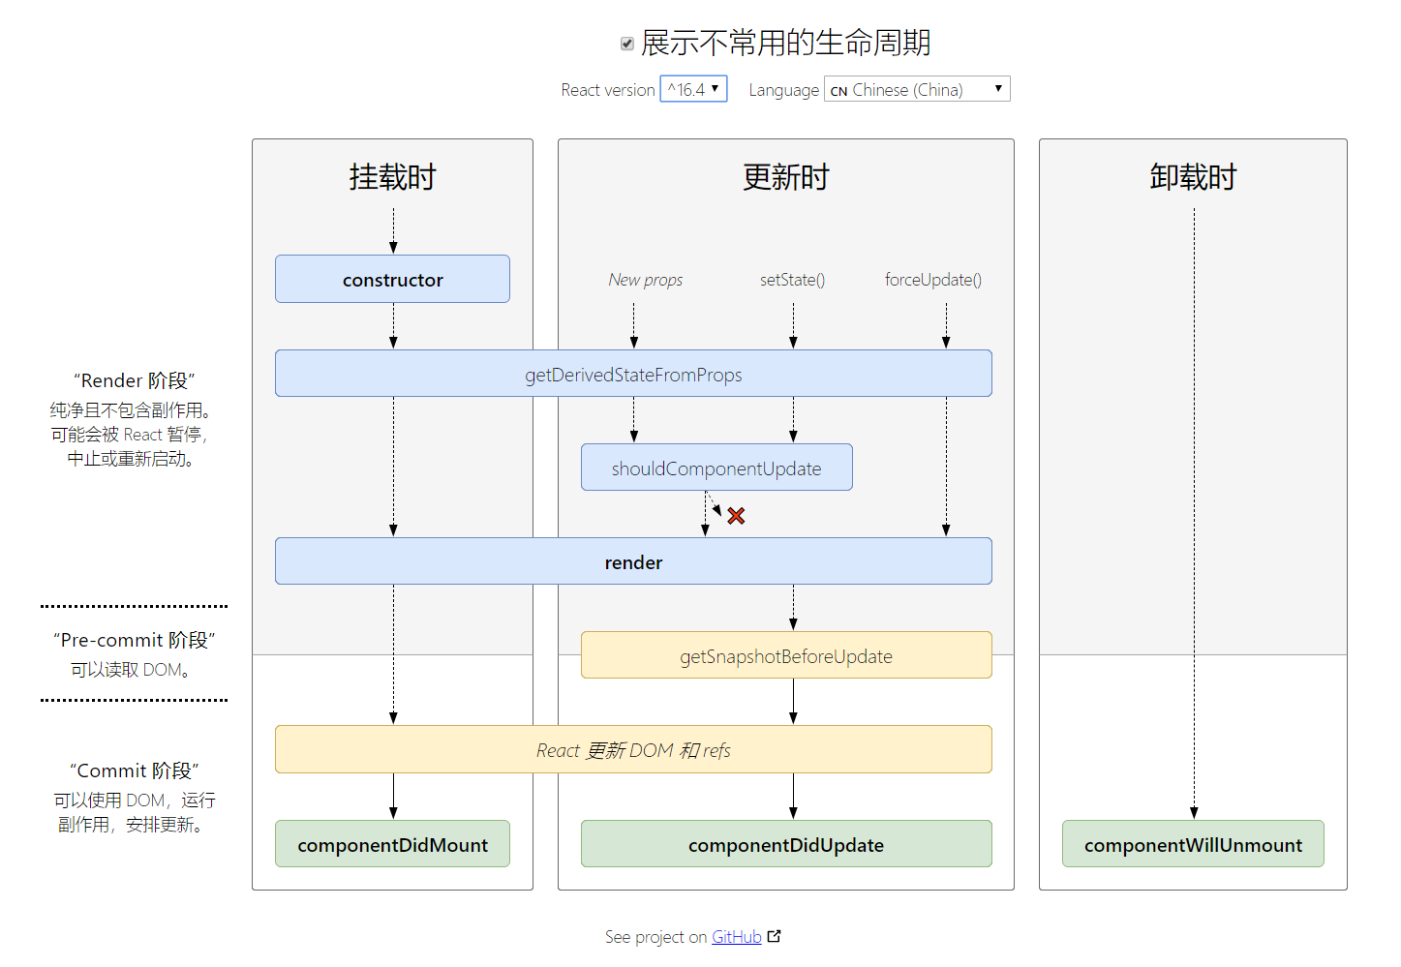
Task: Click the 卸载时 column heading
Action: pyautogui.click(x=1194, y=177)
